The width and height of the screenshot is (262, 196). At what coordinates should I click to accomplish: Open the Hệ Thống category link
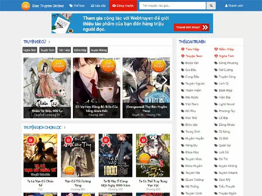(192, 186)
